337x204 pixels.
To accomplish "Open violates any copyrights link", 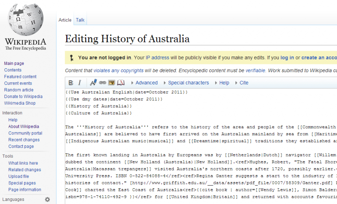I will [119, 71].
